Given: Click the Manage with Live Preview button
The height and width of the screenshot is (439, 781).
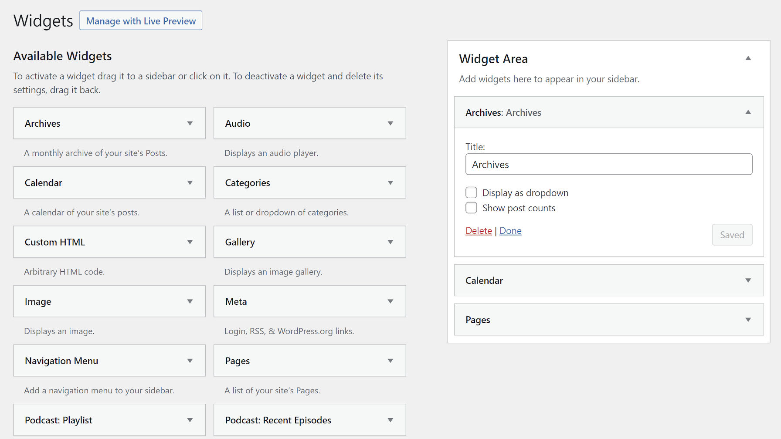Looking at the screenshot, I should point(141,20).
